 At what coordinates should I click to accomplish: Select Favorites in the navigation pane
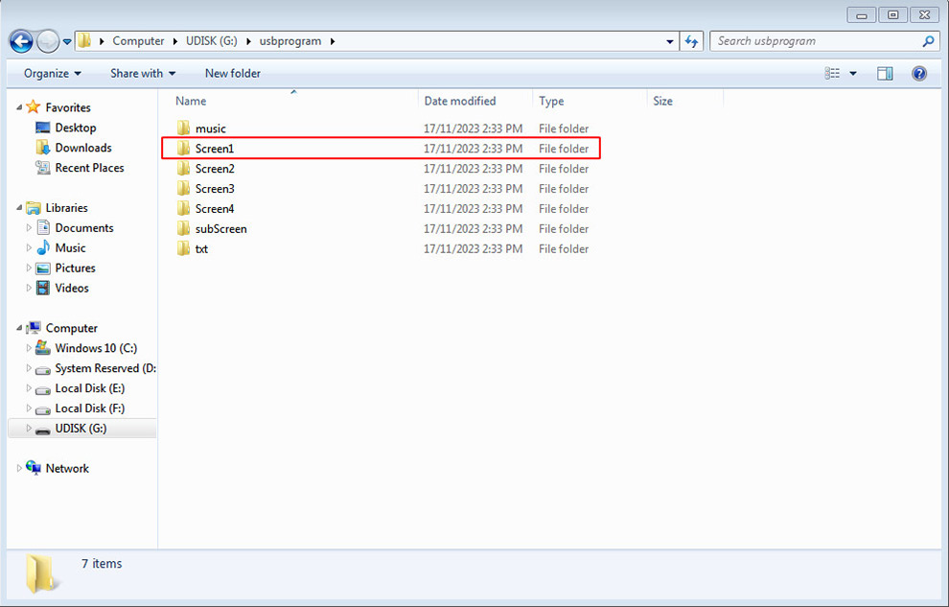pos(68,107)
